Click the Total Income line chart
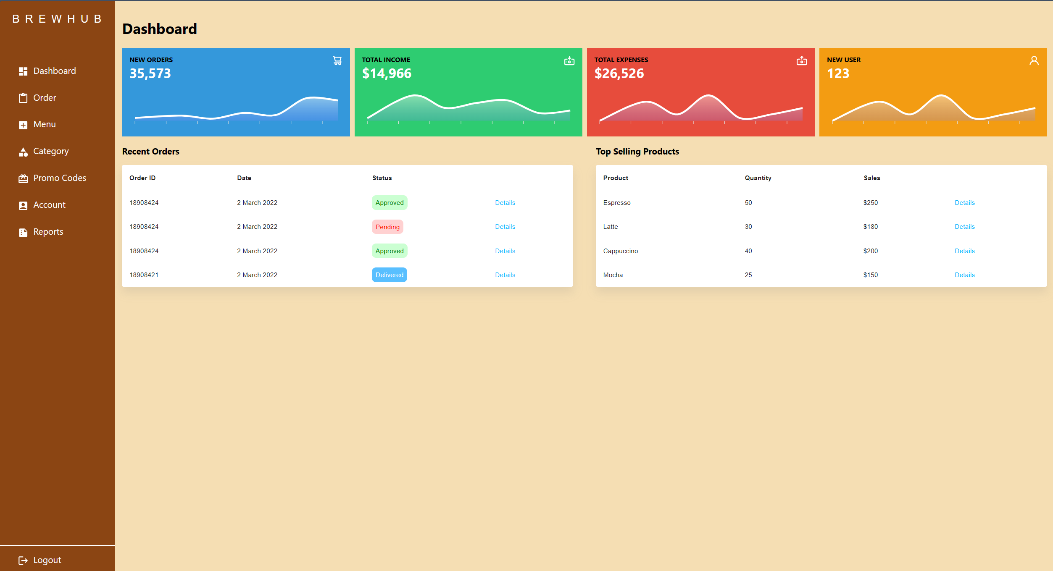Viewport: 1053px width, 571px height. click(468, 109)
